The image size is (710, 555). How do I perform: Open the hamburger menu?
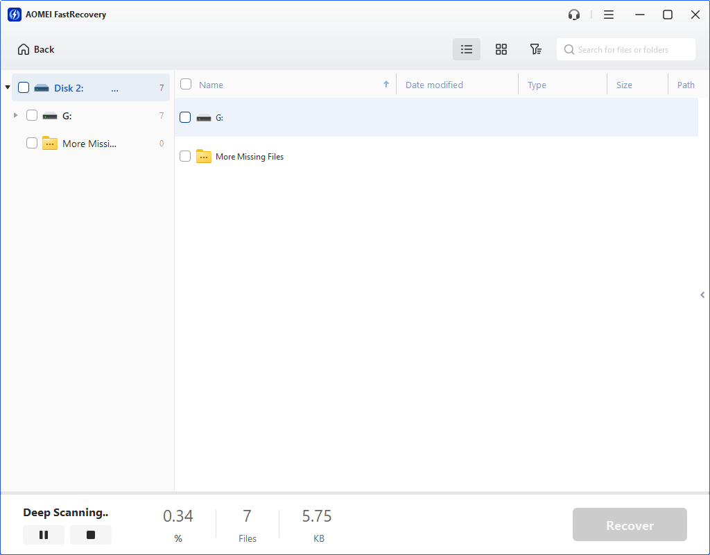pos(608,14)
